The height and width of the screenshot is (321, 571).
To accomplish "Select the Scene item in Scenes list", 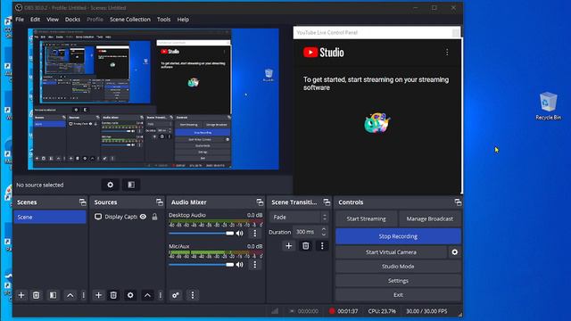I will click(50, 217).
